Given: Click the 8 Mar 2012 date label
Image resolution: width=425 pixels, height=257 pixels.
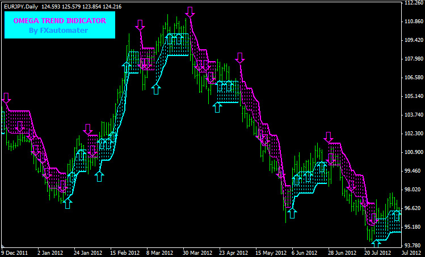Looking at the screenshot, I should pos(160,253).
